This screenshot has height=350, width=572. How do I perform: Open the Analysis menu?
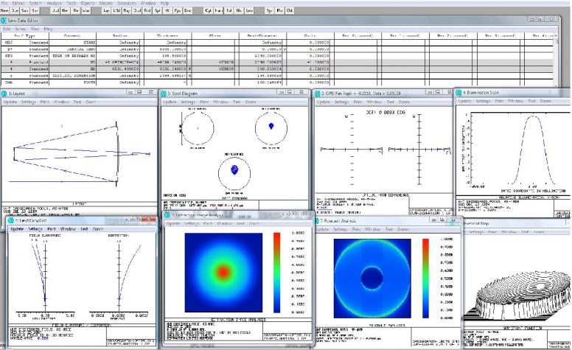(54, 3)
